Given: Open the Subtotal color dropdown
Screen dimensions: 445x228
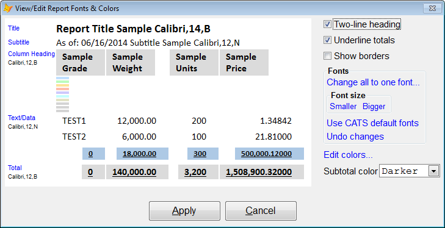Looking at the screenshot, I should pyautogui.click(x=433, y=171).
